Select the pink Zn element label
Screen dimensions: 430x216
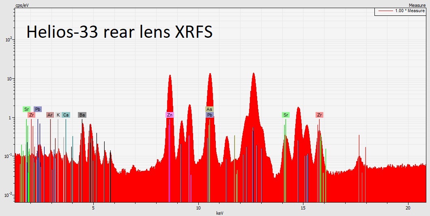[x=170, y=115]
